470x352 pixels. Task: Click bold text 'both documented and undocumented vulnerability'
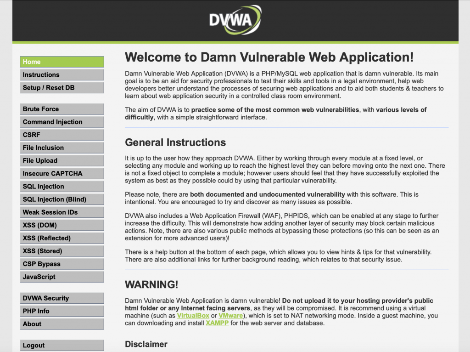tap(268, 194)
